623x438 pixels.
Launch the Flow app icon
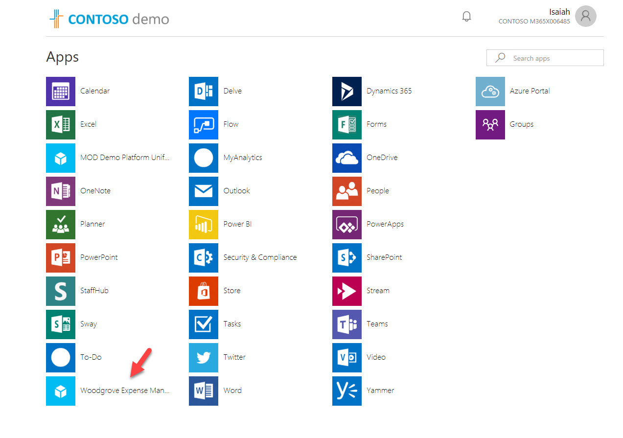pyautogui.click(x=204, y=124)
